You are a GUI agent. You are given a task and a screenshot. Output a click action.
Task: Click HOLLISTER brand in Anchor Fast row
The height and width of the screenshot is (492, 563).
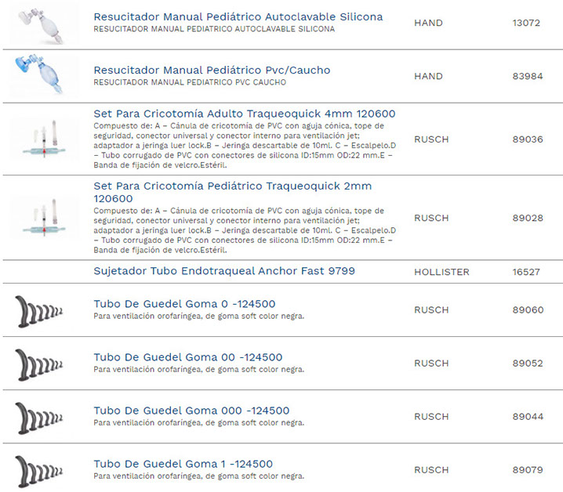pos(441,272)
